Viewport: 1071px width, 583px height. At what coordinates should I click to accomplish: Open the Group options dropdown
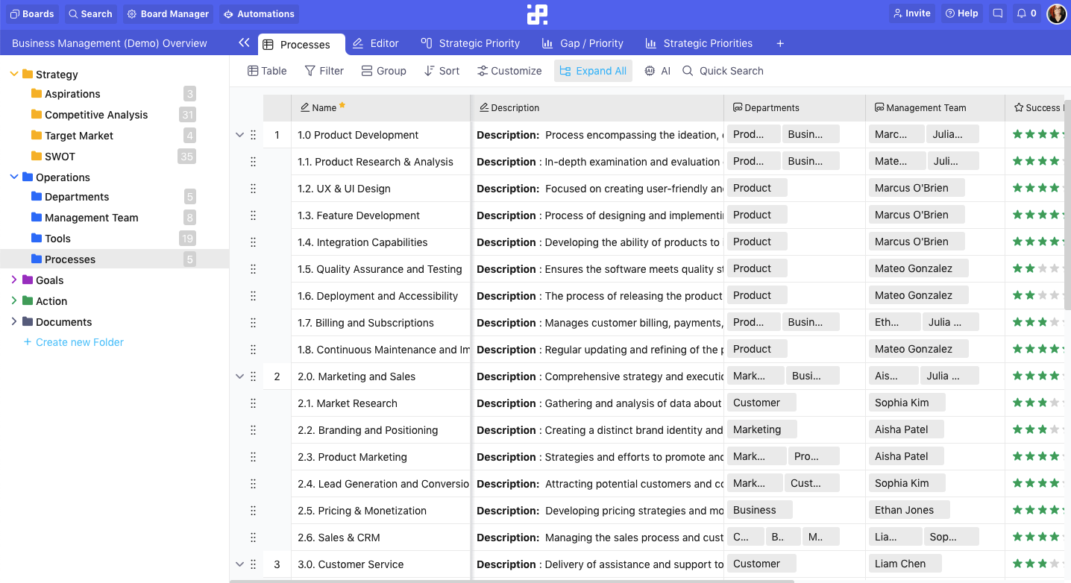[383, 71]
